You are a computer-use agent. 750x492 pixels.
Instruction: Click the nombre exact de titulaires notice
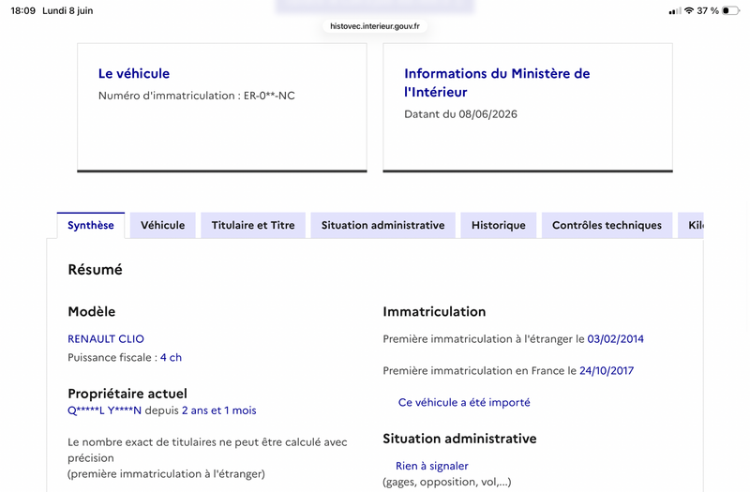click(207, 450)
